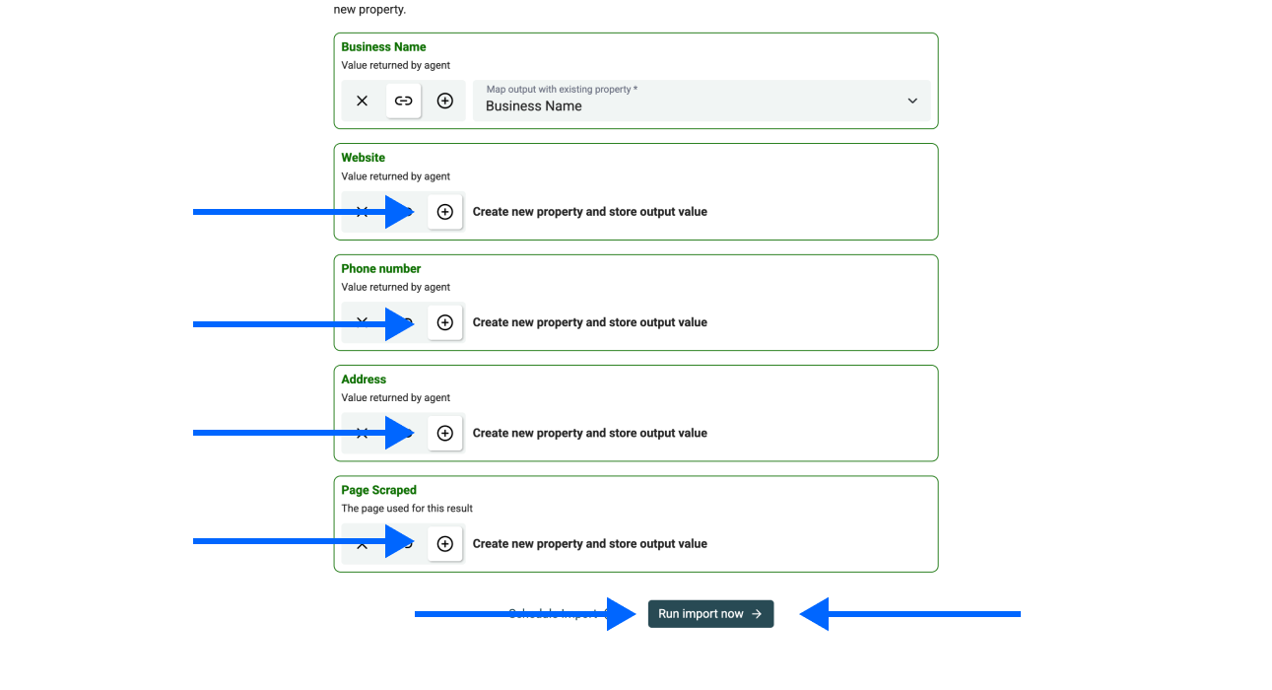The height and width of the screenshot is (690, 1272).
Task: Click the Run import now button
Action: pos(702,614)
